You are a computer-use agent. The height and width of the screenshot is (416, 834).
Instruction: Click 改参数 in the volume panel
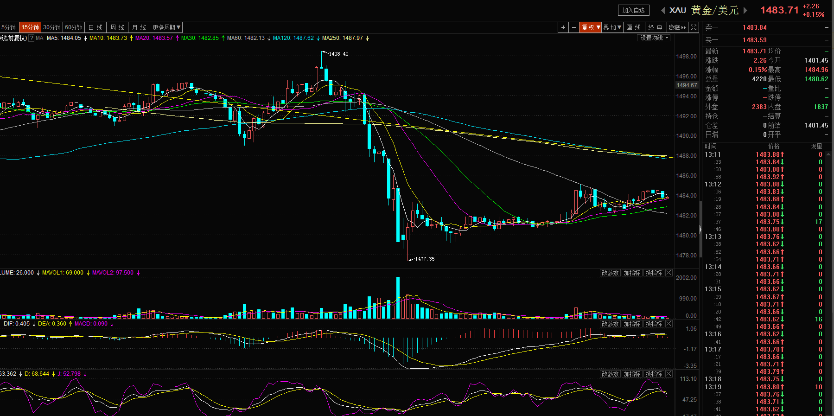coord(610,273)
